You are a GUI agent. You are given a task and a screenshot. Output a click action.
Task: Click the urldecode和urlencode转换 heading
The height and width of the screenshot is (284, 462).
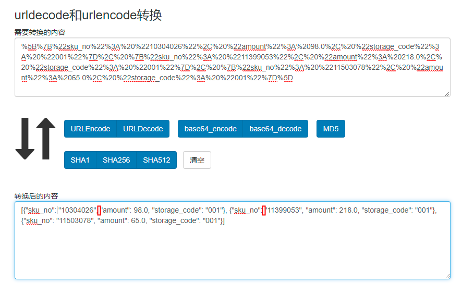point(88,15)
